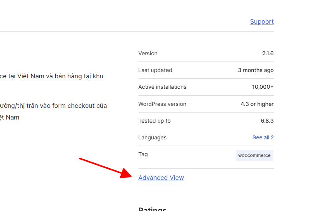Click the Ratings section heading
This screenshot has height=211, width=314.
click(x=153, y=209)
